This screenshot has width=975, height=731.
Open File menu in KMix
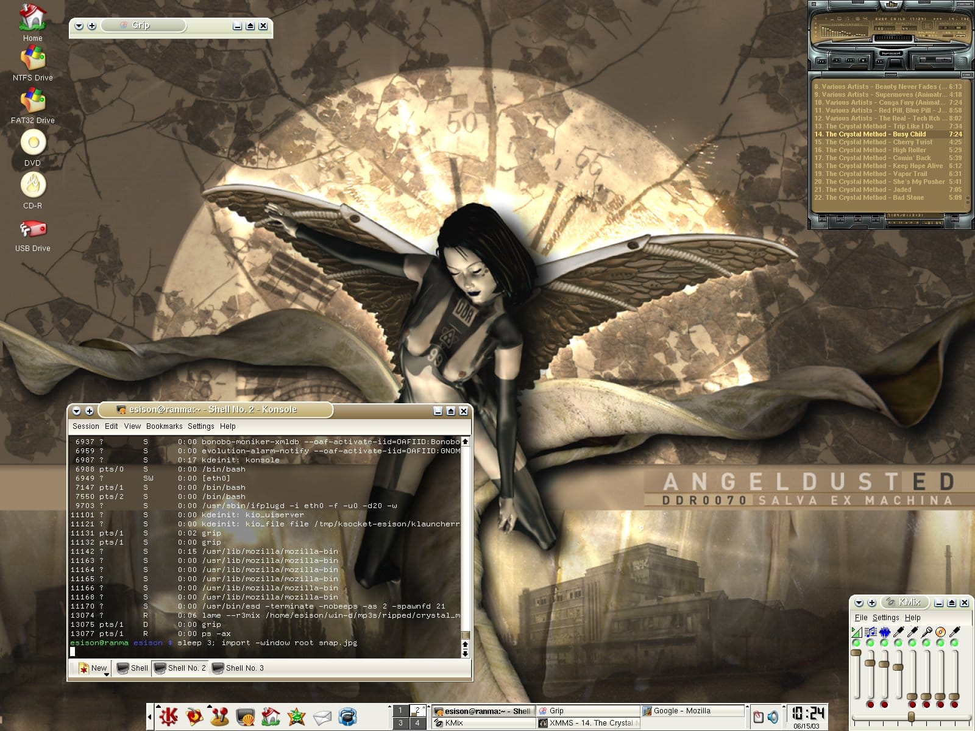click(x=861, y=618)
